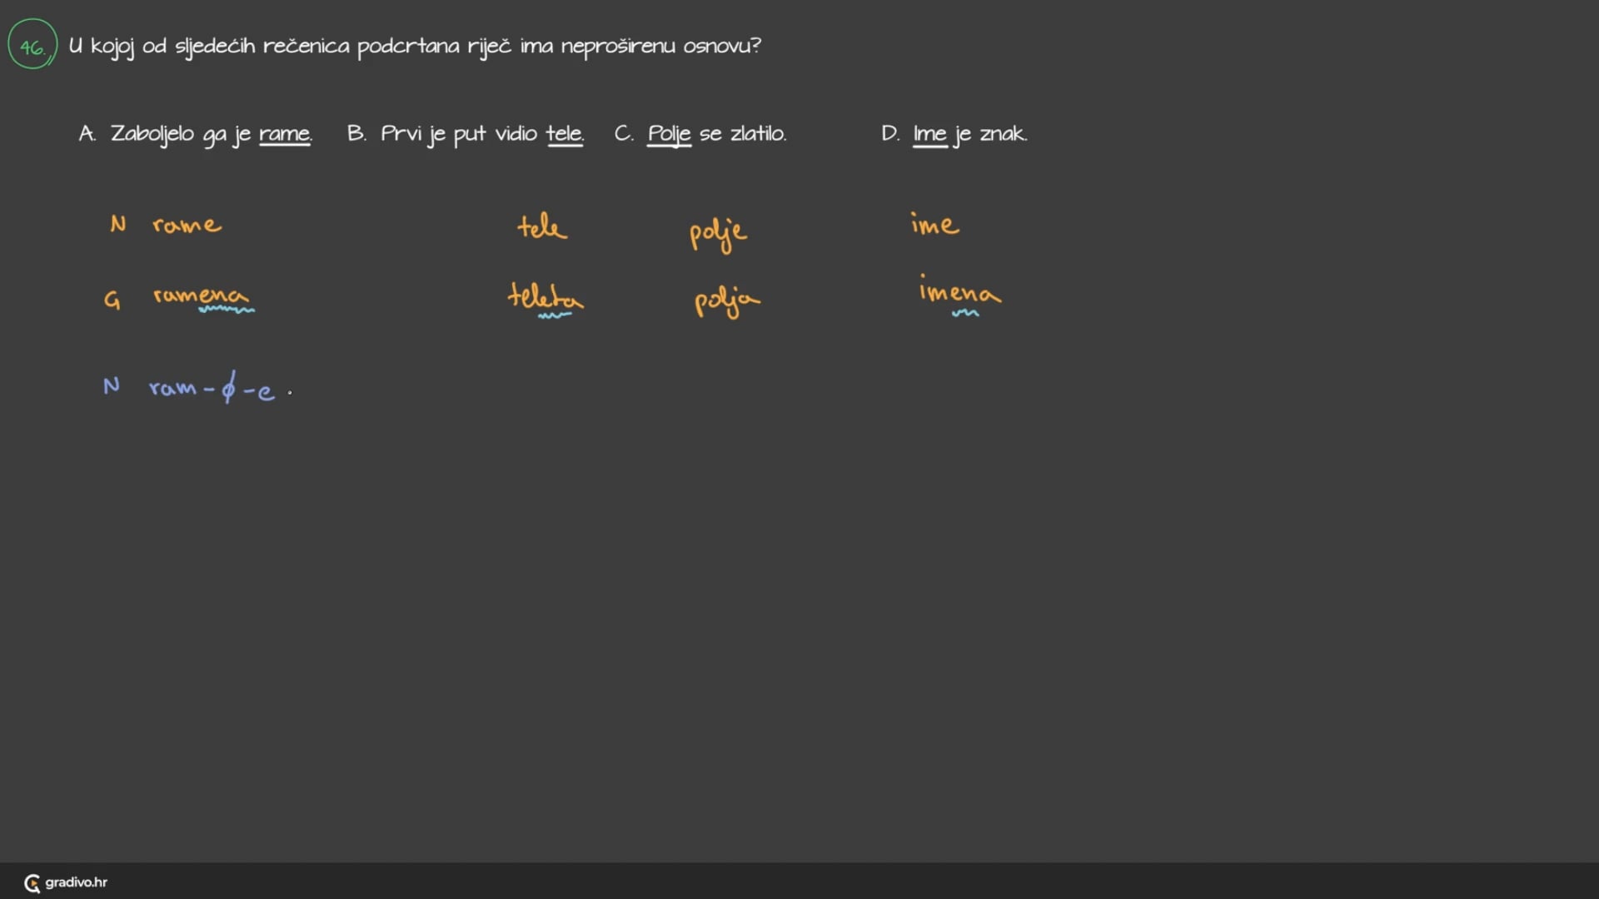Click the handwritten orange word teleta
The width and height of the screenshot is (1599, 899).
[545, 296]
